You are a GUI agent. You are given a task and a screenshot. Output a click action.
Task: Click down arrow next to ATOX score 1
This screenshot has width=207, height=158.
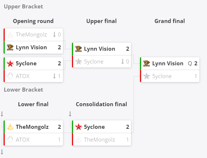(x=54, y=76)
